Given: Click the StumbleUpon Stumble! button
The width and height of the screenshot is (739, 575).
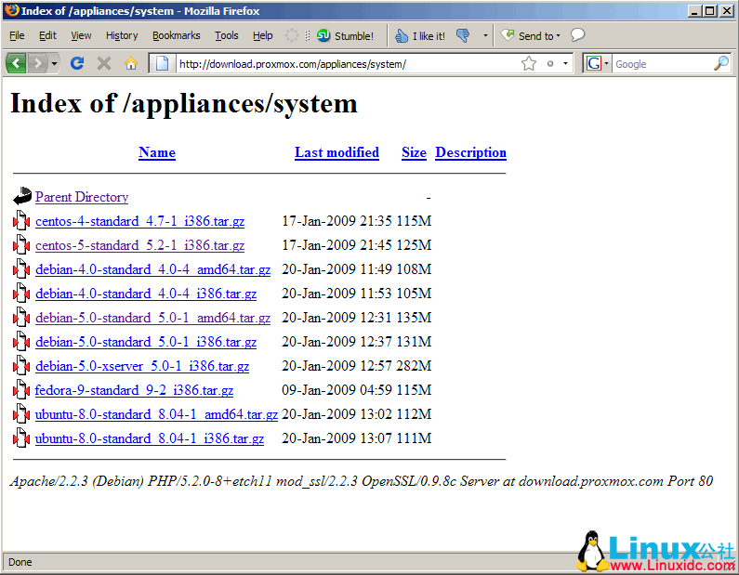Looking at the screenshot, I should (x=345, y=36).
